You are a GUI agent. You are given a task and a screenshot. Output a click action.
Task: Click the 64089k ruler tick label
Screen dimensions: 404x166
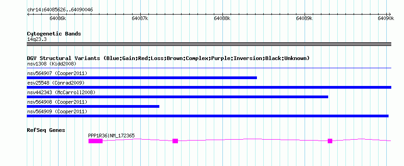[x=304, y=18]
